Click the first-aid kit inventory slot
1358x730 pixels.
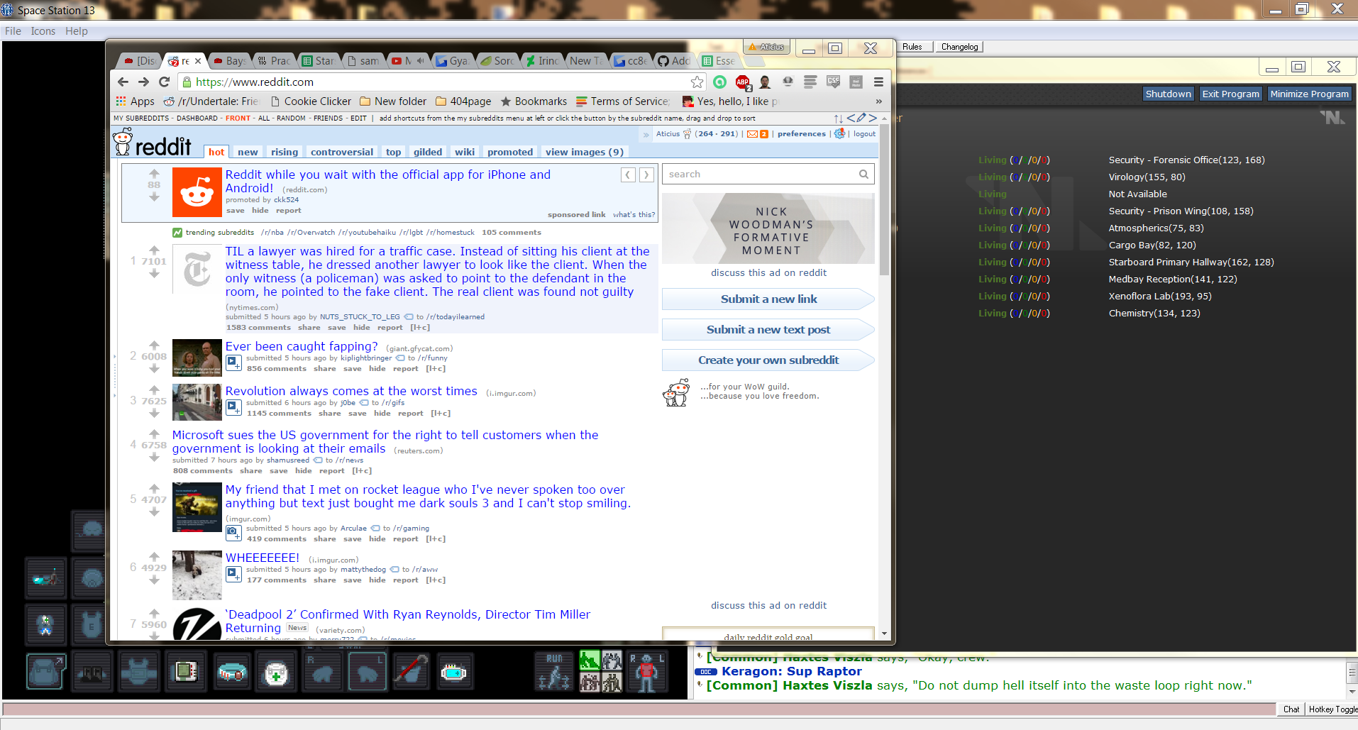276,671
